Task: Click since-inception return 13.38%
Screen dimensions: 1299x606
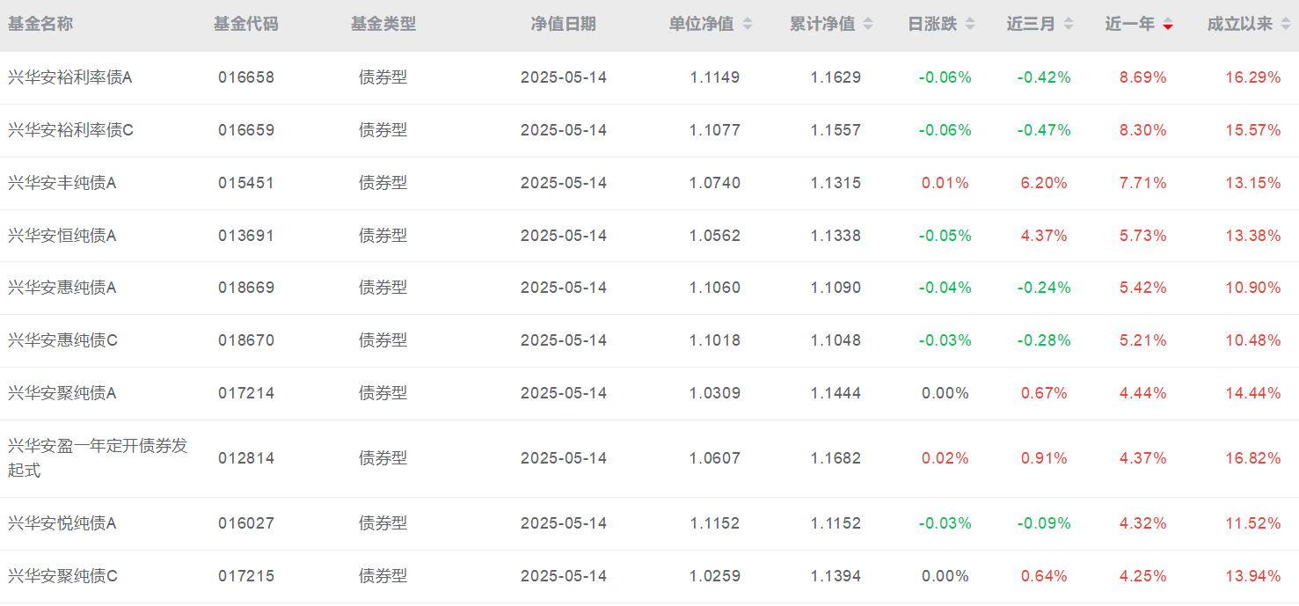Action: coord(1253,236)
